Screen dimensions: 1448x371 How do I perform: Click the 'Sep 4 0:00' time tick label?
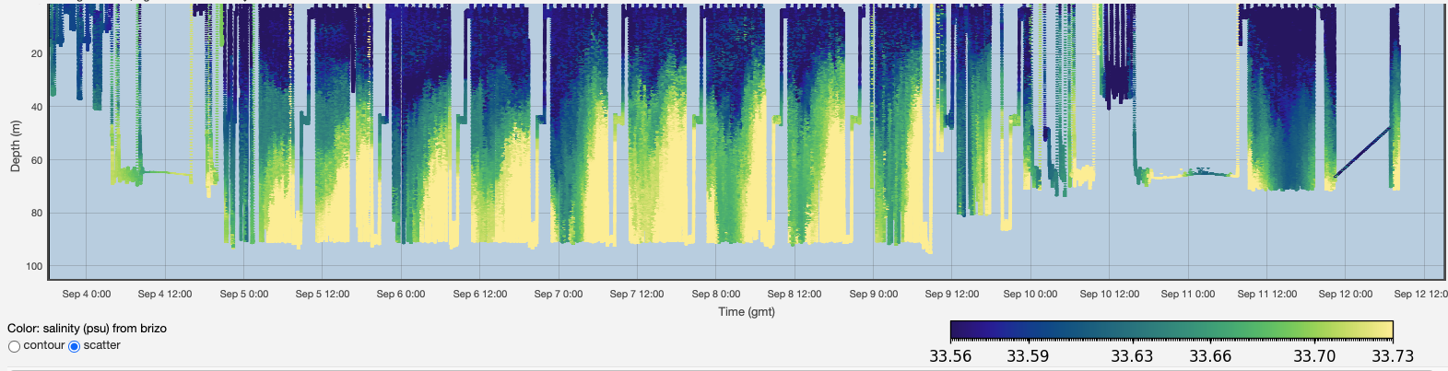(87, 295)
